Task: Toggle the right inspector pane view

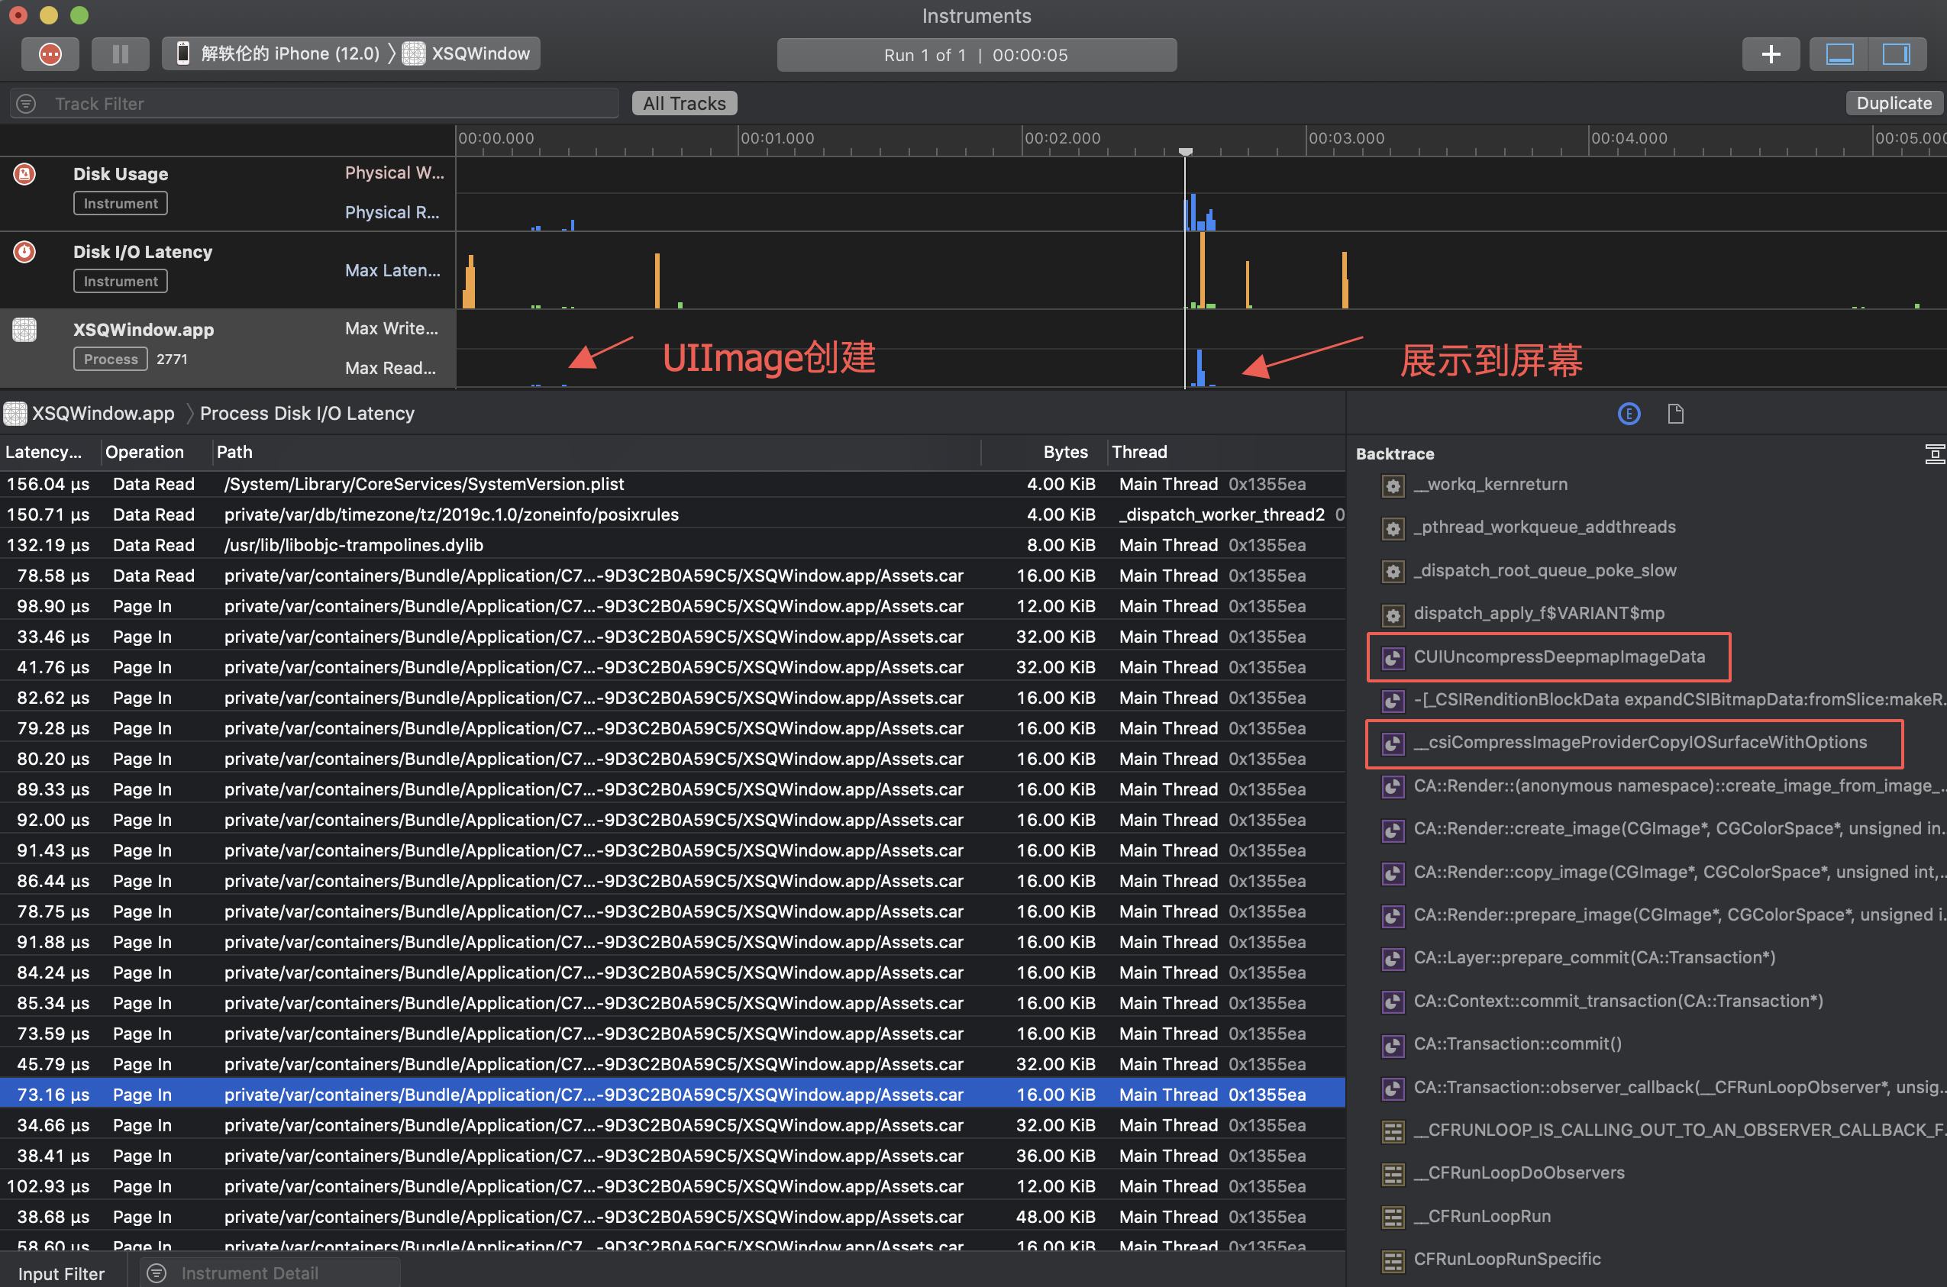Action: point(1897,54)
